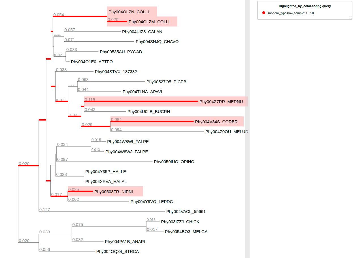
Task: Click the red legend dot icon
Action: 264,13
